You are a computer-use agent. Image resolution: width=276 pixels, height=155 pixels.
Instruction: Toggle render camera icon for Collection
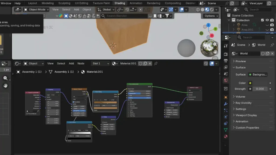[x=272, y=20]
